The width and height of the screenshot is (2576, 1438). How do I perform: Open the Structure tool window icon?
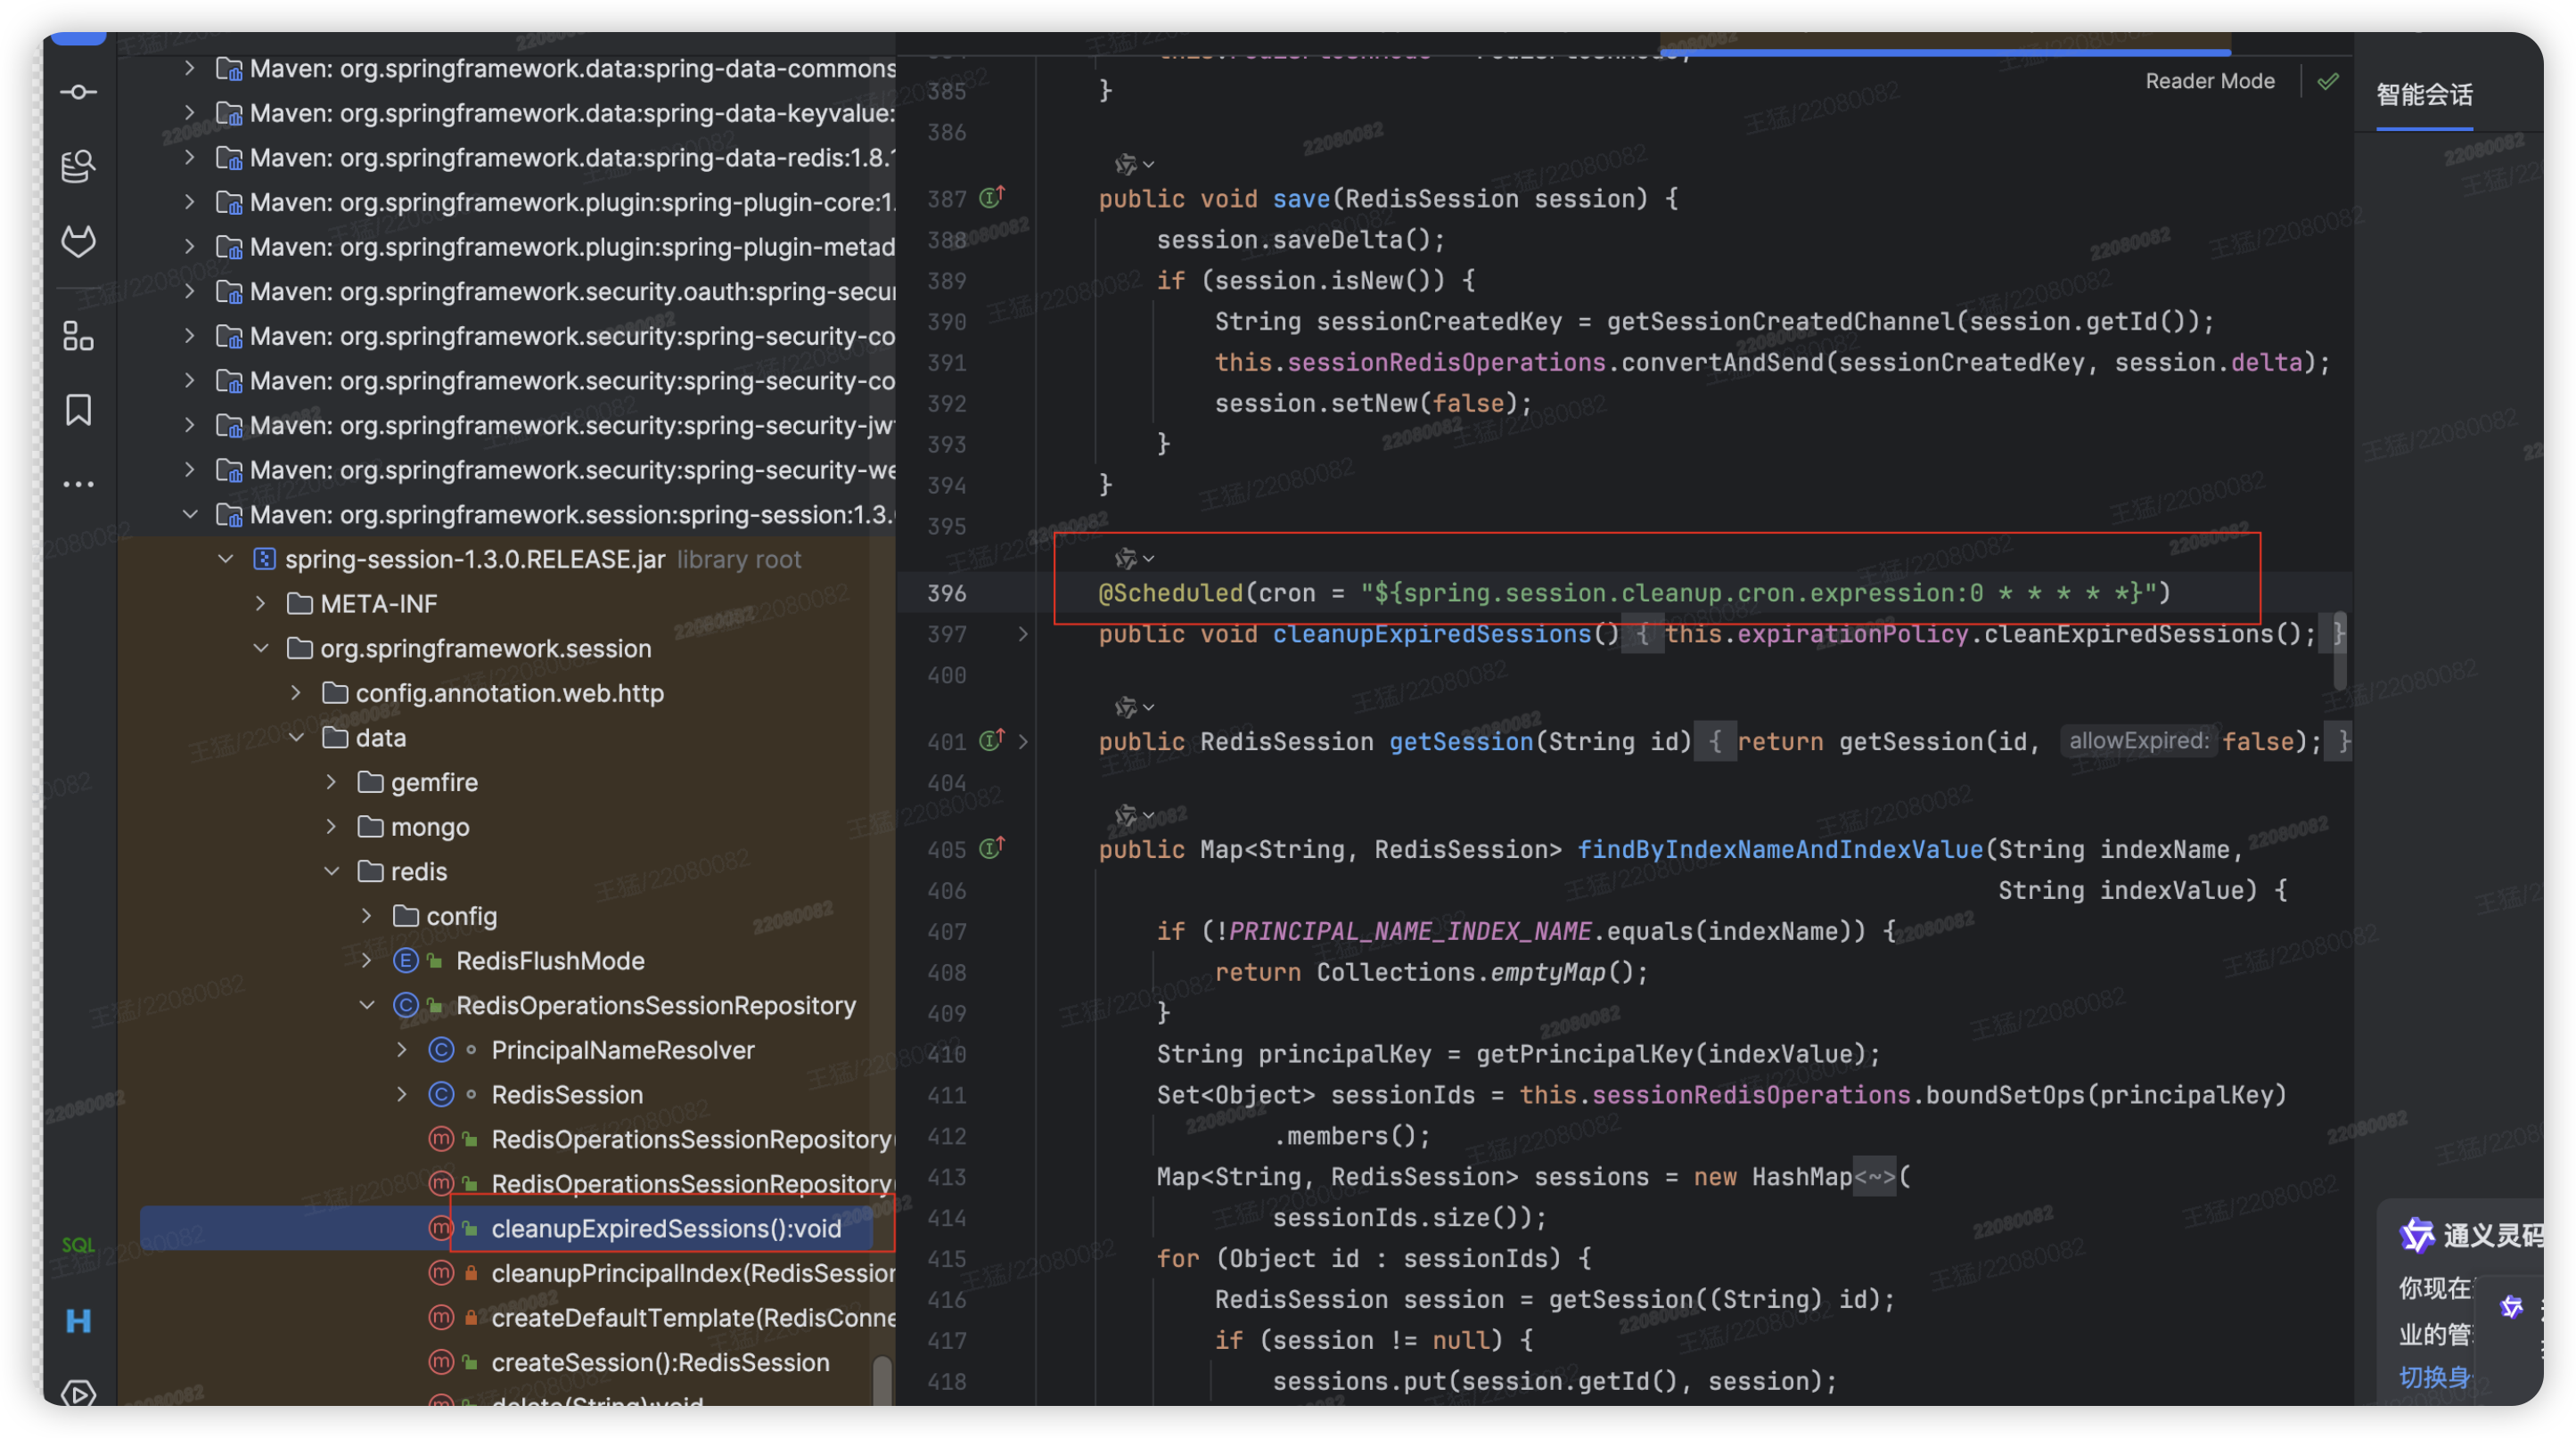pyautogui.click(x=78, y=337)
